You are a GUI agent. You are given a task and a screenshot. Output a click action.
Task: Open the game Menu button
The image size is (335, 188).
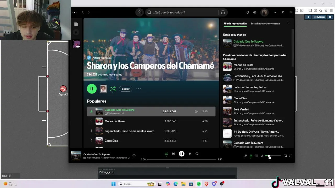[x=319, y=17]
